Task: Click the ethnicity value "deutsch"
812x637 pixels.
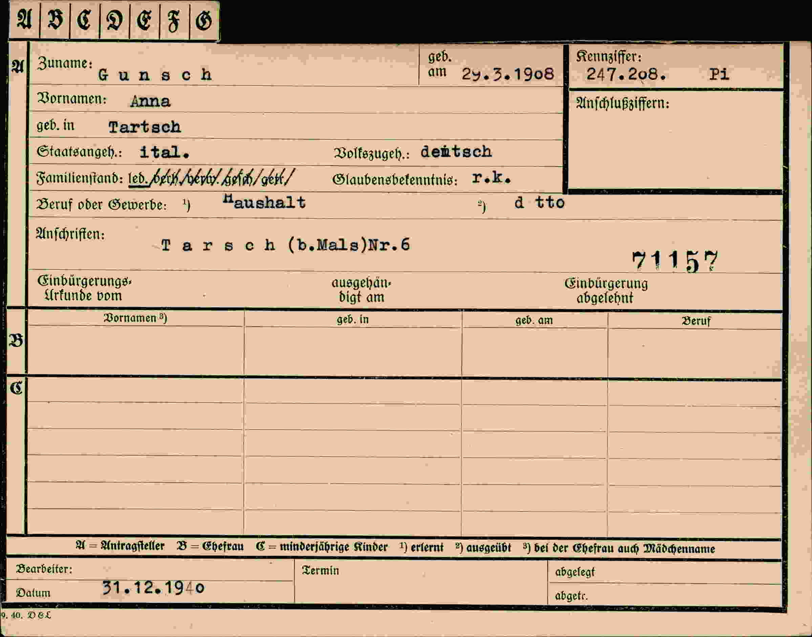Action: [456, 152]
